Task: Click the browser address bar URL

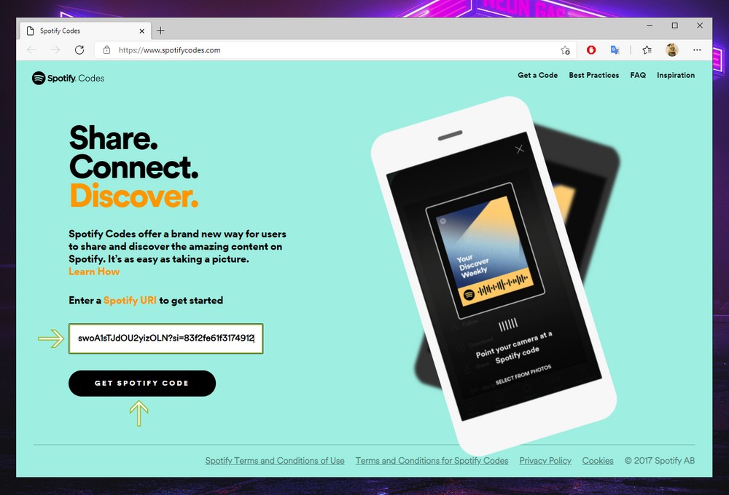Action: [169, 50]
